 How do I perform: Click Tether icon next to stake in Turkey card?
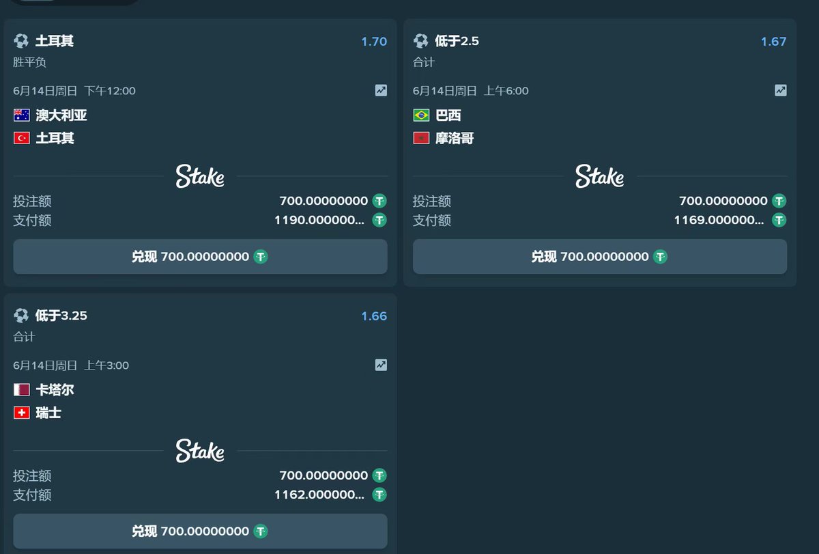click(x=379, y=201)
